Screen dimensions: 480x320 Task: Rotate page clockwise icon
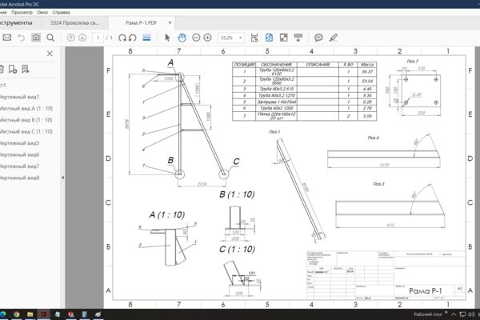pyautogui.click(x=122, y=38)
